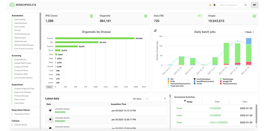Click the gallery icon on Images card

click(254, 16)
